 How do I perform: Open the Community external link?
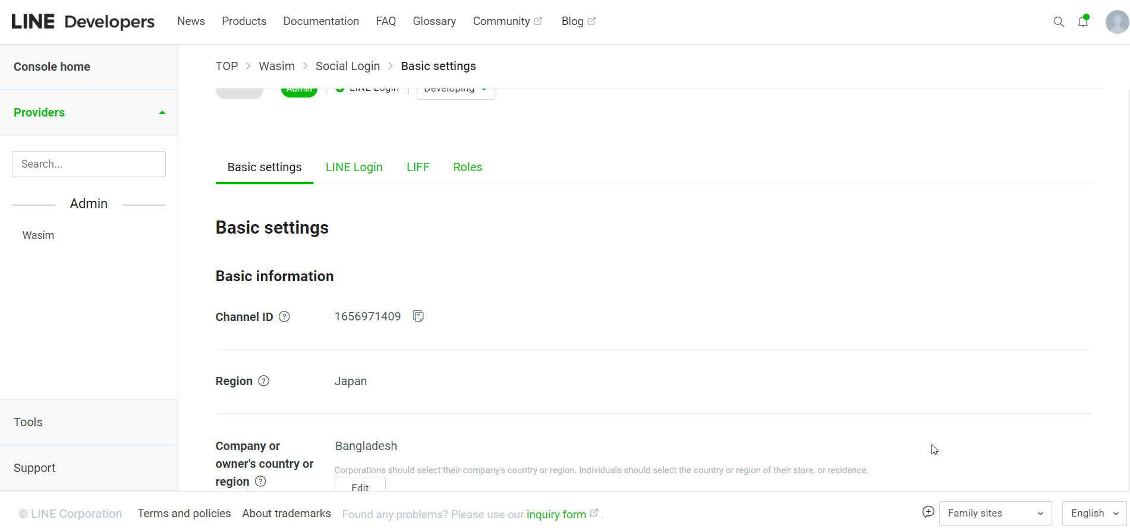click(508, 21)
